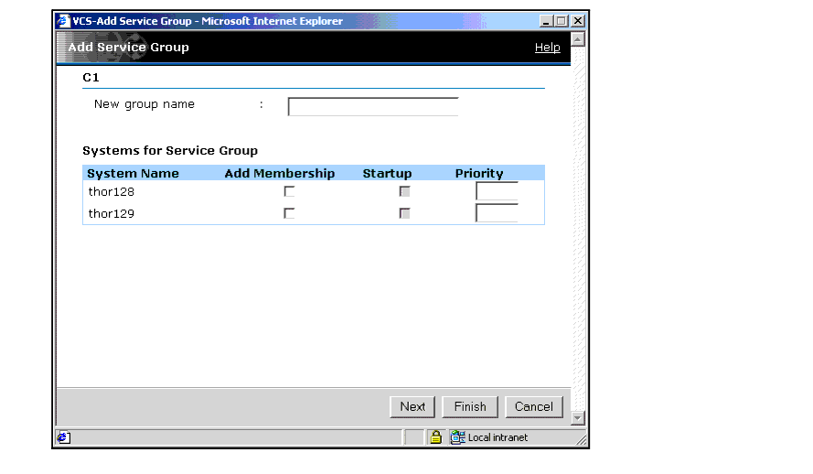Screen dimensions: 813x474
Task: Click the New group name text field
Action: click(x=373, y=107)
